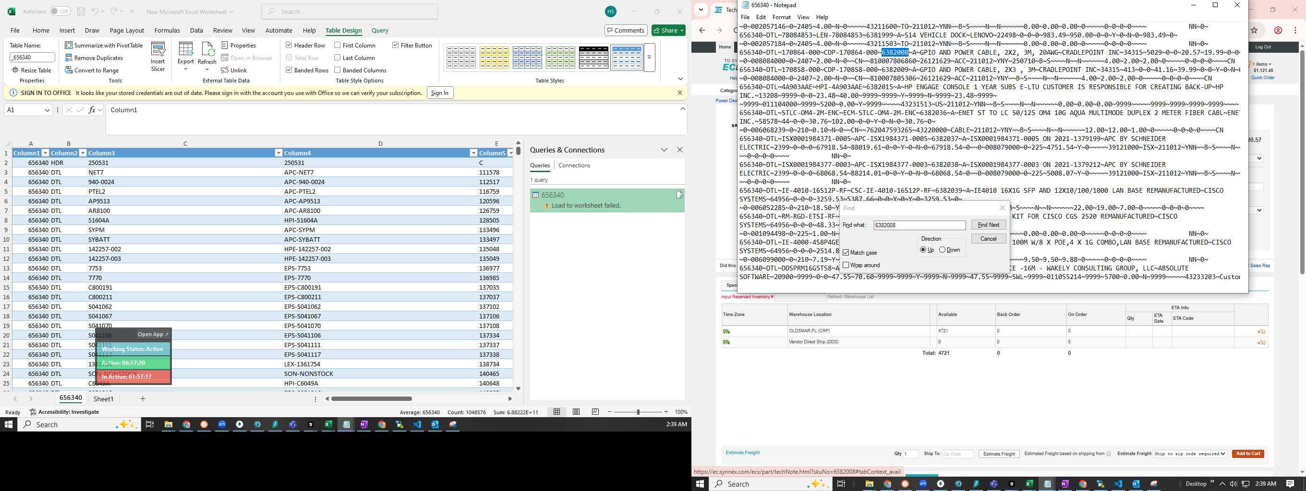Click Add to Cart button
This screenshot has height=491, width=1306.
click(x=1248, y=454)
